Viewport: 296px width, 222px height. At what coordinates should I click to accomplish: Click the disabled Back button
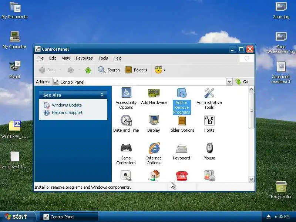click(47, 70)
